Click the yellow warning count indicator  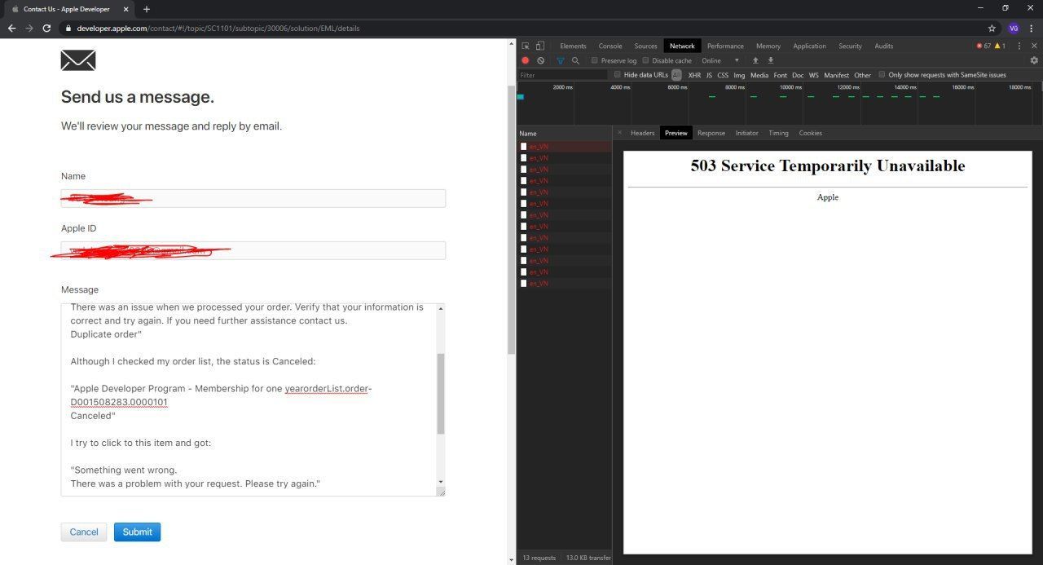(x=1000, y=46)
